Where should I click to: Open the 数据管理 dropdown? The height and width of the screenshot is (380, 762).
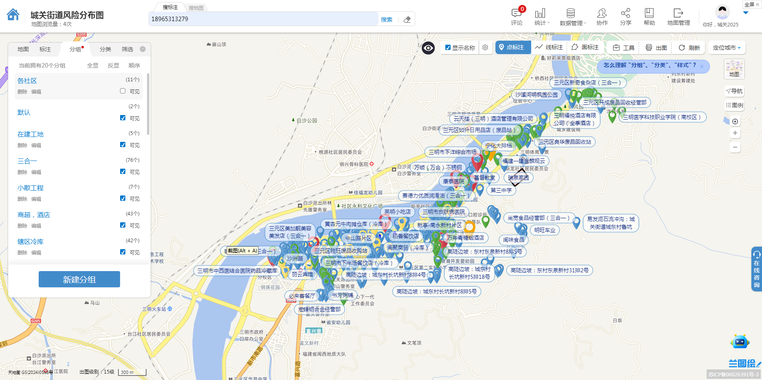click(x=572, y=16)
